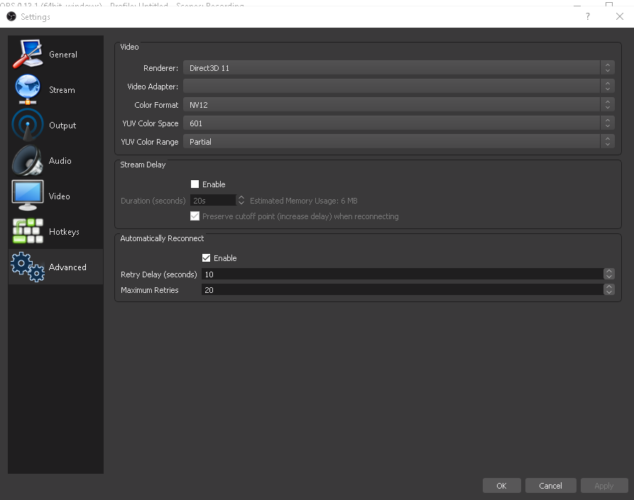Viewport: 634px width, 500px height.
Task: Click the Retry Delay seconds field
Action: coord(403,274)
